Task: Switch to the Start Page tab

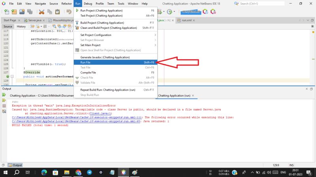Action: [9, 20]
